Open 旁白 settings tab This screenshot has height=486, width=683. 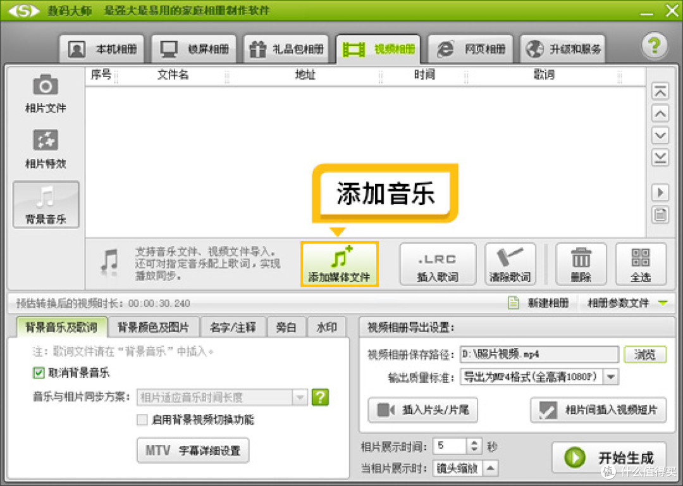286,327
